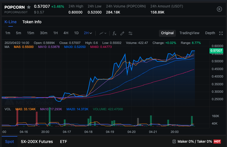
Task: Expand the 2H interval dropdown
Action: pyautogui.click(x=88, y=33)
